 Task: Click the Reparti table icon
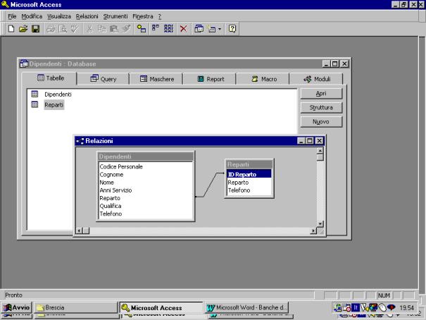pos(35,104)
